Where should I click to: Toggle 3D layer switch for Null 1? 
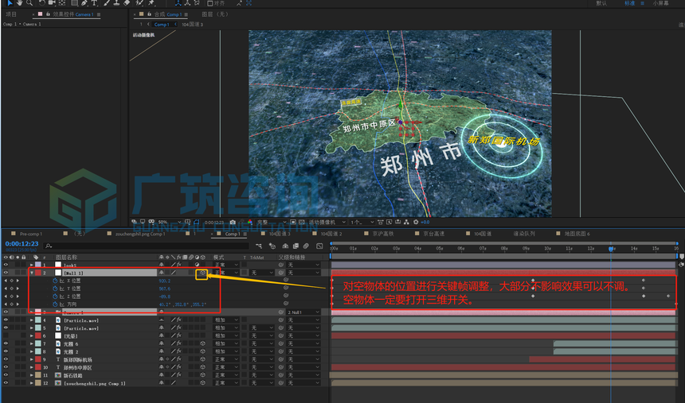(202, 273)
